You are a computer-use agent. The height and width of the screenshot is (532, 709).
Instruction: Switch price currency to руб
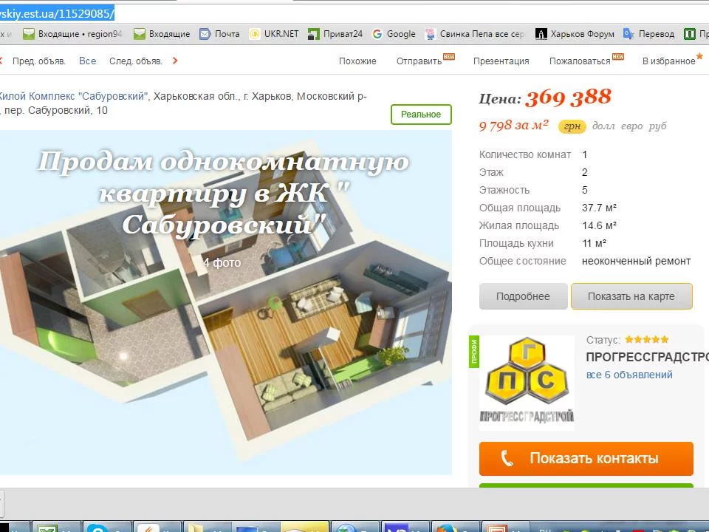coord(657,126)
